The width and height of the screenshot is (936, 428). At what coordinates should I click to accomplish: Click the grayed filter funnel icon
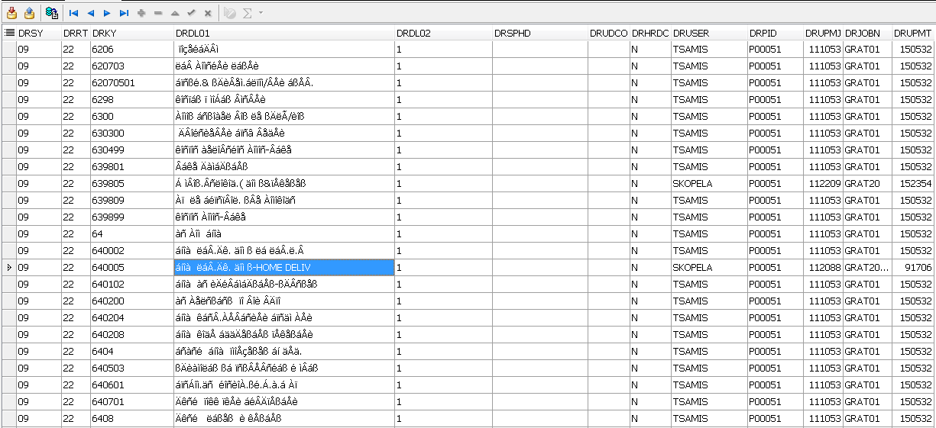tap(230, 13)
